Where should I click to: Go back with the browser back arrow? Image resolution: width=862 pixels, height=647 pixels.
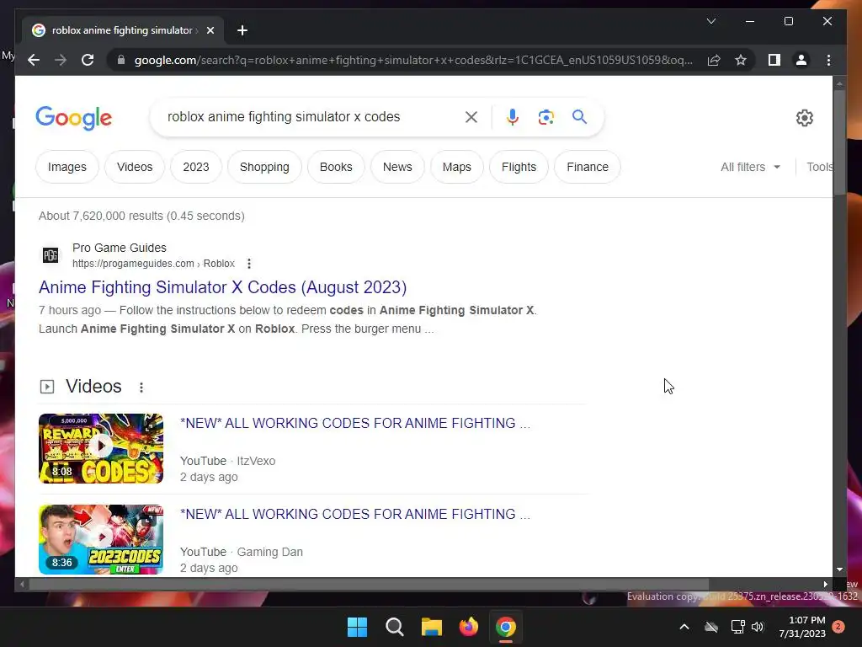[34, 60]
